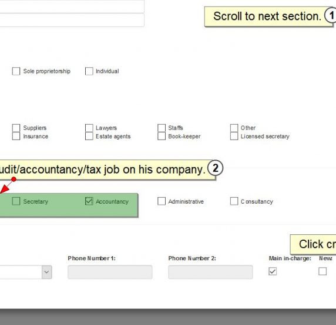
Task: Tick the Individual checkbox
Action: coord(89,71)
